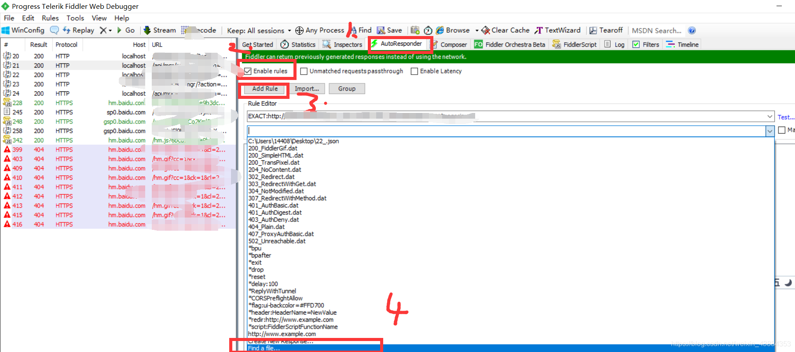Image resolution: width=795 pixels, height=352 pixels.
Task: Open Keep: All sessions dropdown
Action: pos(259,30)
